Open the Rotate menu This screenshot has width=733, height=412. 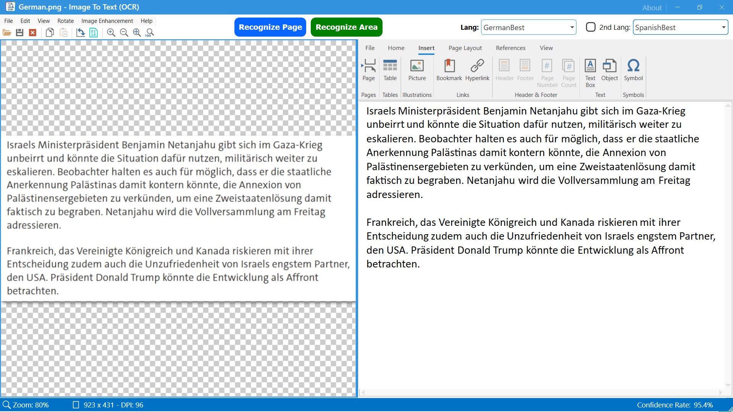pyautogui.click(x=66, y=21)
